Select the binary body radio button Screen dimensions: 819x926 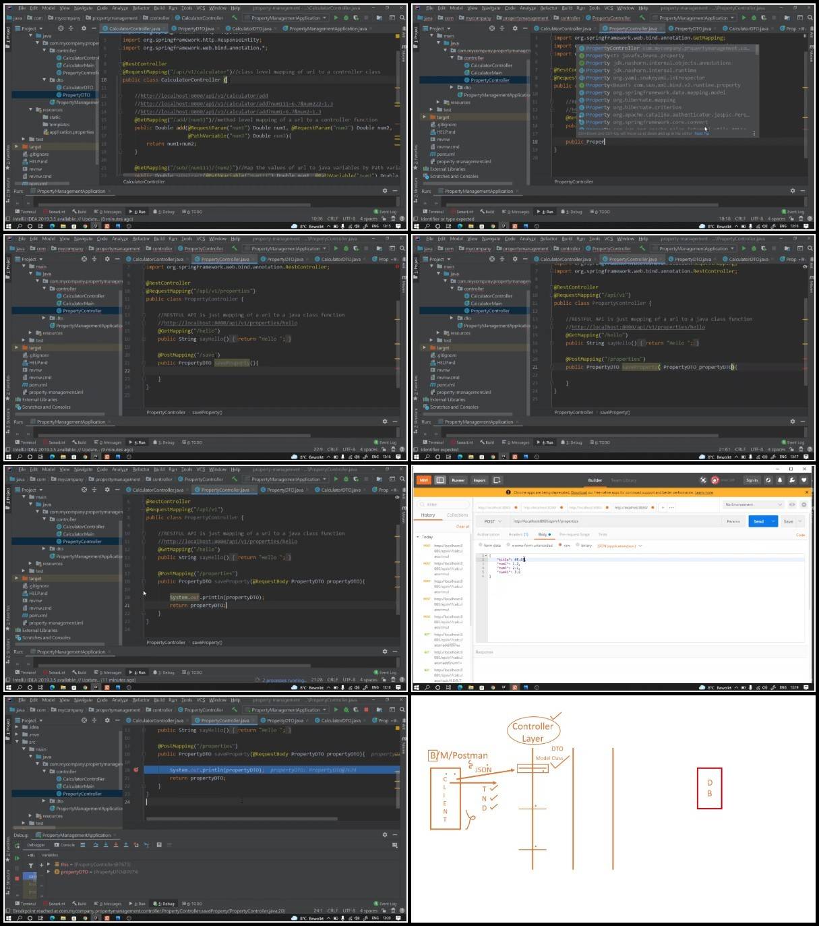click(579, 545)
